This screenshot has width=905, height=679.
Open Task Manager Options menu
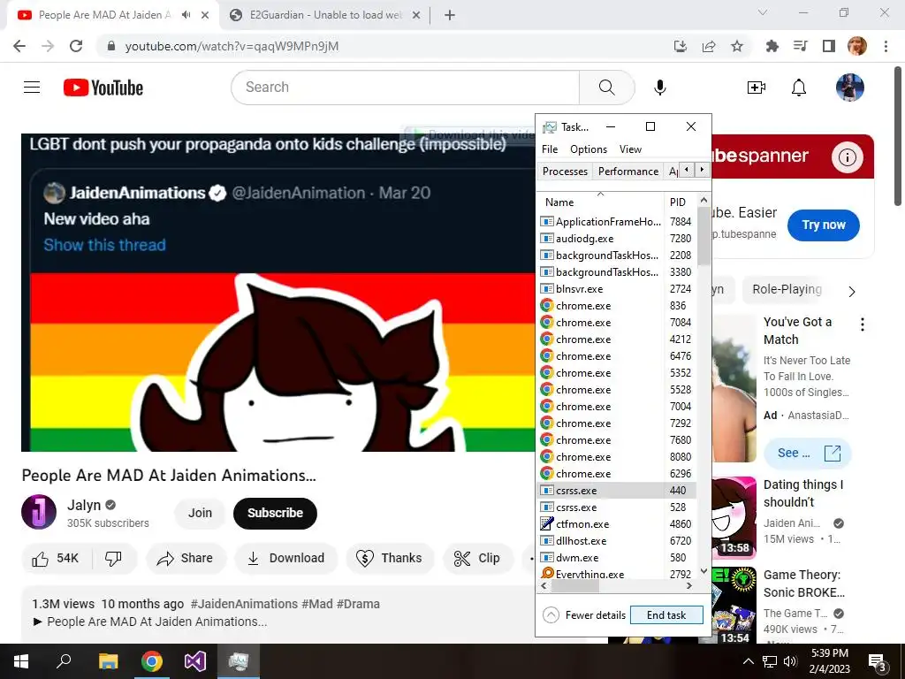[588, 149]
